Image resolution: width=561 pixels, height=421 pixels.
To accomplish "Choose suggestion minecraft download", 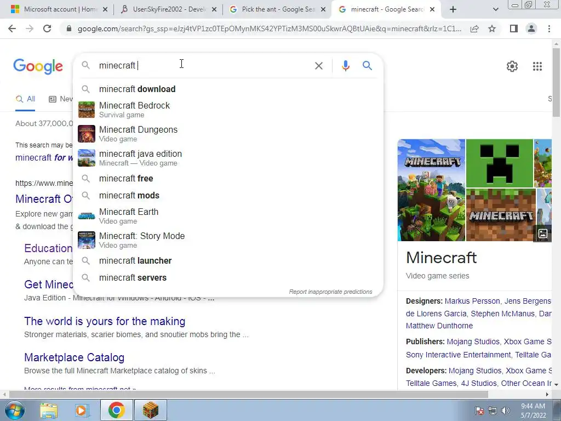I will 228,89.
